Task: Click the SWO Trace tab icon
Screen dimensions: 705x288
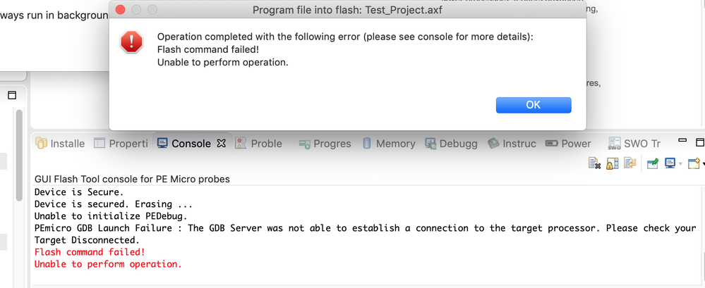Action: 614,144
